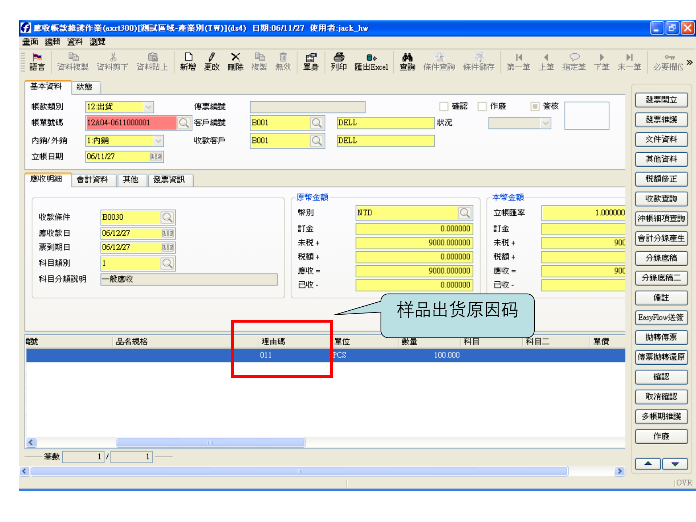Expand the 內銷/外銷 dropdown
The image size is (696, 522).
tap(158, 141)
